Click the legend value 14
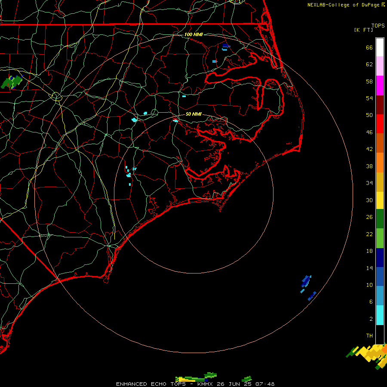The width and height of the screenshot is (387, 387). 369,268
